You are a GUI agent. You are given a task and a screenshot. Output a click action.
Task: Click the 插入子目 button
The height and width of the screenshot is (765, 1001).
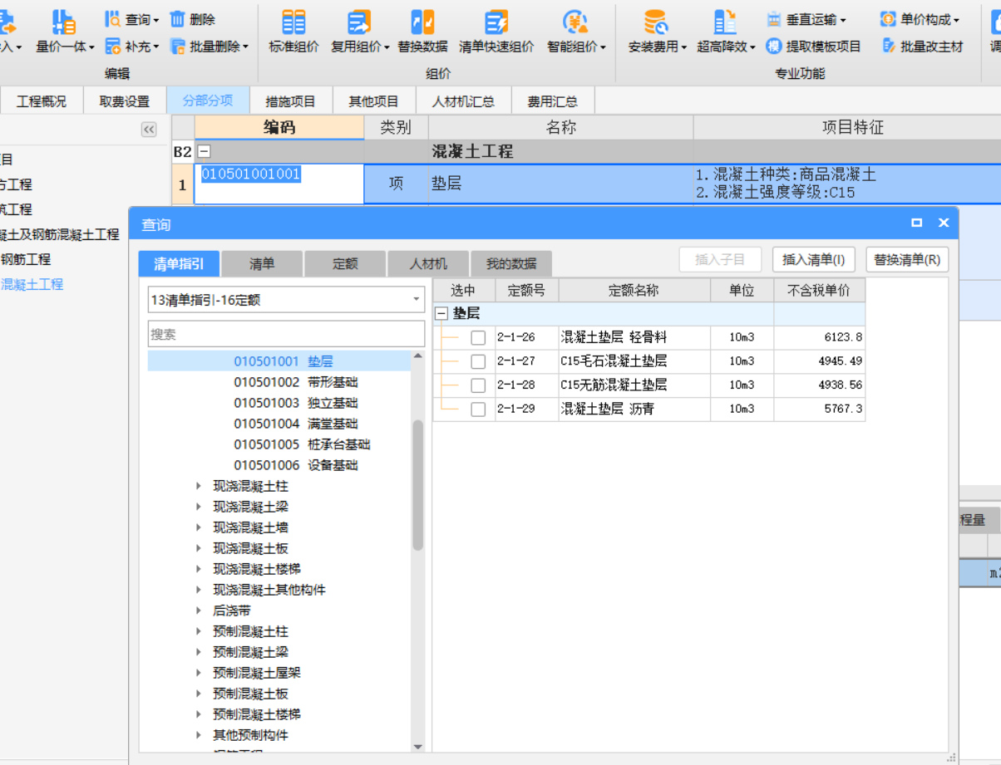point(720,260)
